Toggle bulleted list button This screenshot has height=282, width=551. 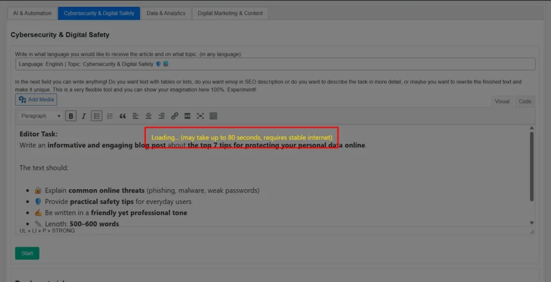click(97, 116)
